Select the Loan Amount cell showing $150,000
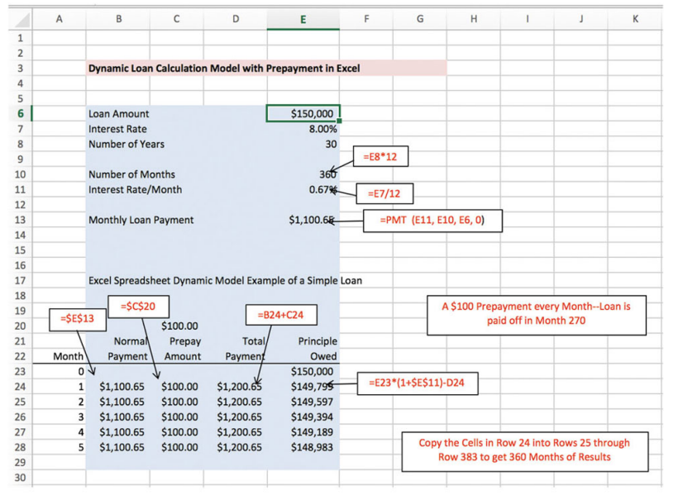 [x=303, y=113]
